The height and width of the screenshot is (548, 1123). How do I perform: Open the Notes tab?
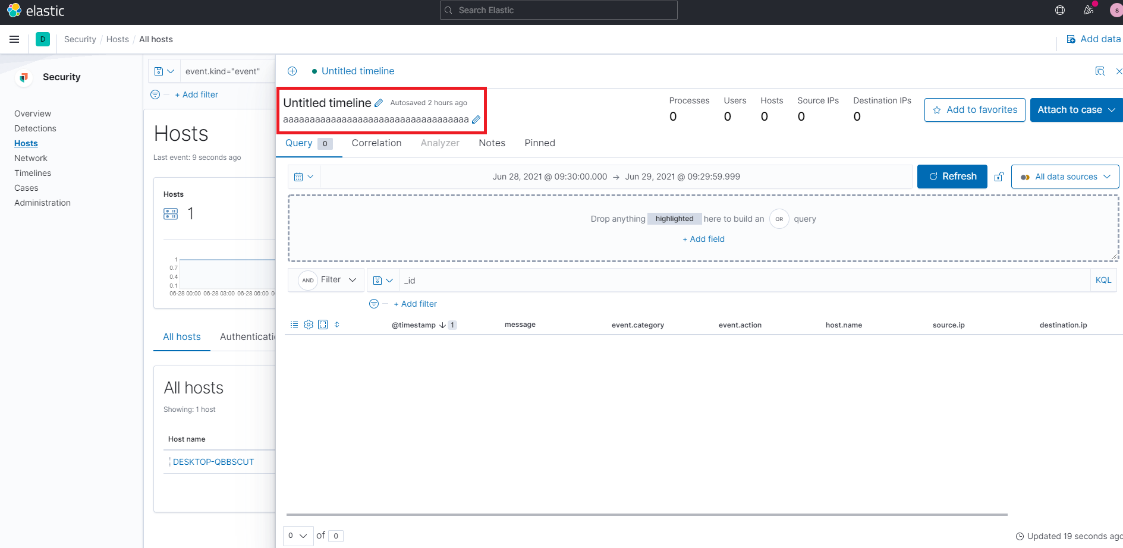[492, 143]
